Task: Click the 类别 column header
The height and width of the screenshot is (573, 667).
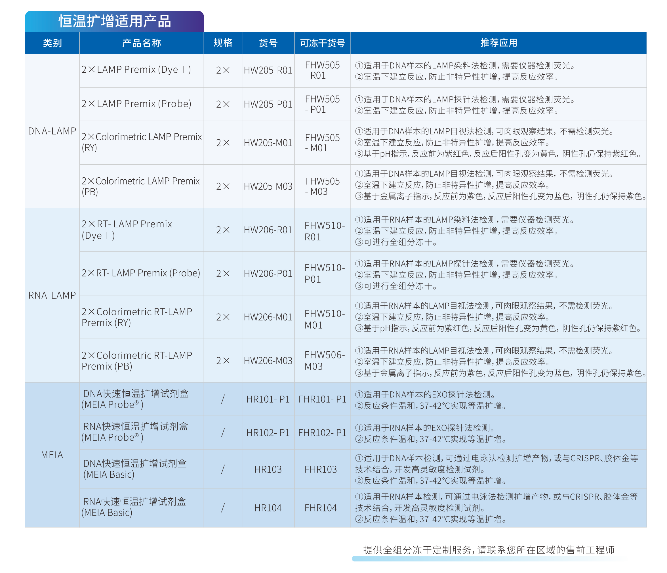Action: (52, 43)
